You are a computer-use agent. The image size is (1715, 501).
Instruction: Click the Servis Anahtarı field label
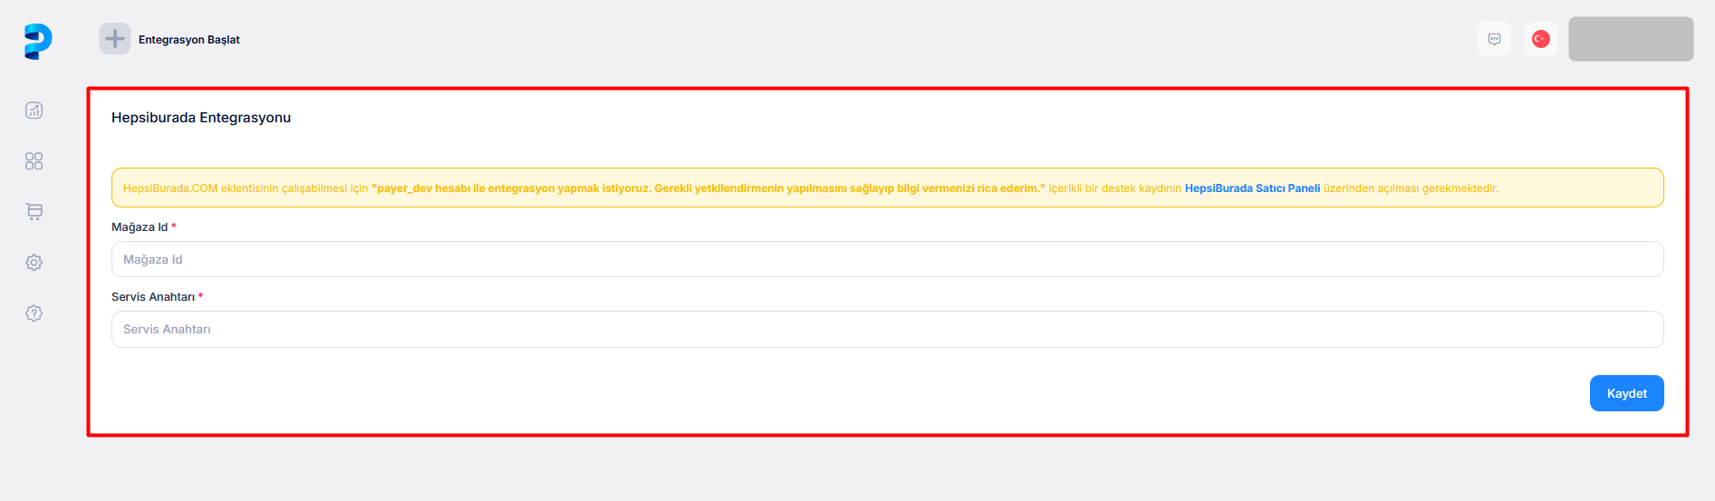tap(152, 297)
